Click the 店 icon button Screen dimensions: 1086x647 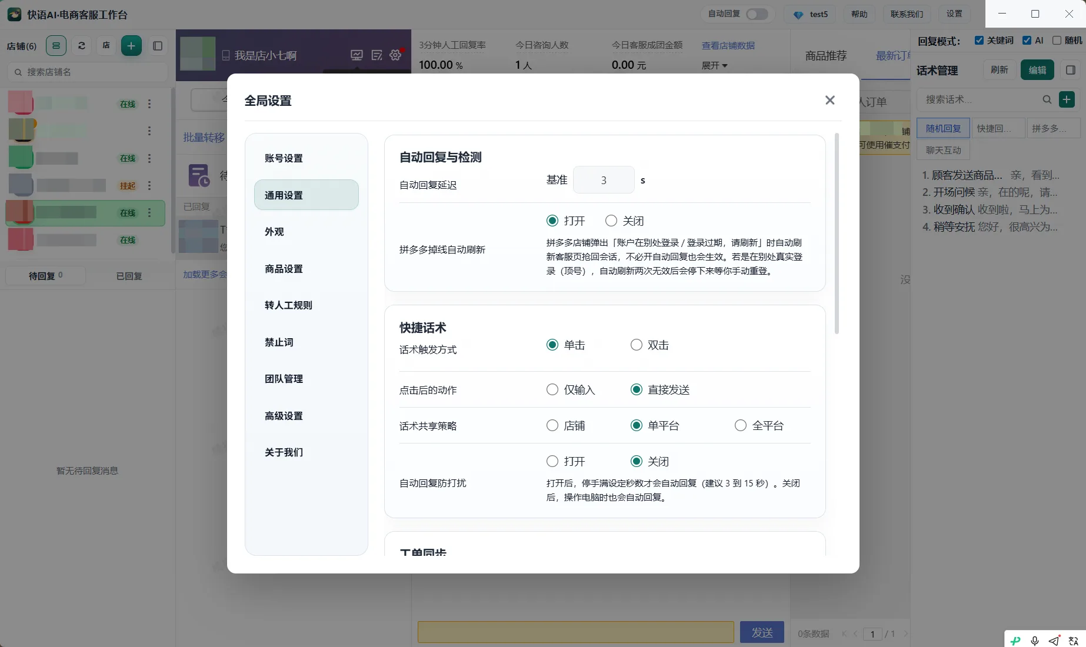106,45
